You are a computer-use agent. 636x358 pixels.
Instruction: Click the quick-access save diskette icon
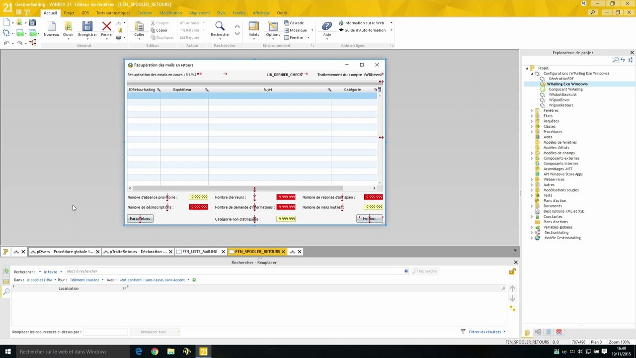tap(32, 22)
